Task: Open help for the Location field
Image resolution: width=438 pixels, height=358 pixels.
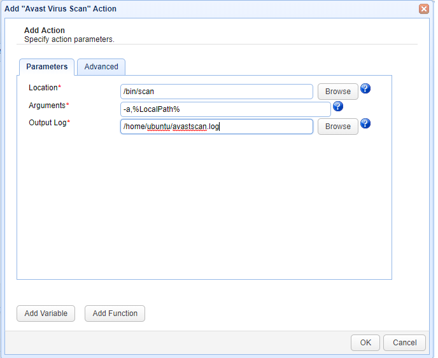Action: tap(365, 89)
